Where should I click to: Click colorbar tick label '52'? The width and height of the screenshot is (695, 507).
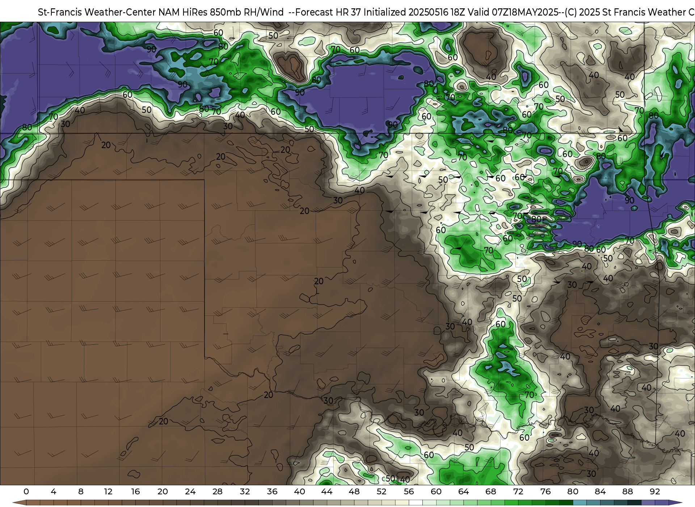pos(382,491)
